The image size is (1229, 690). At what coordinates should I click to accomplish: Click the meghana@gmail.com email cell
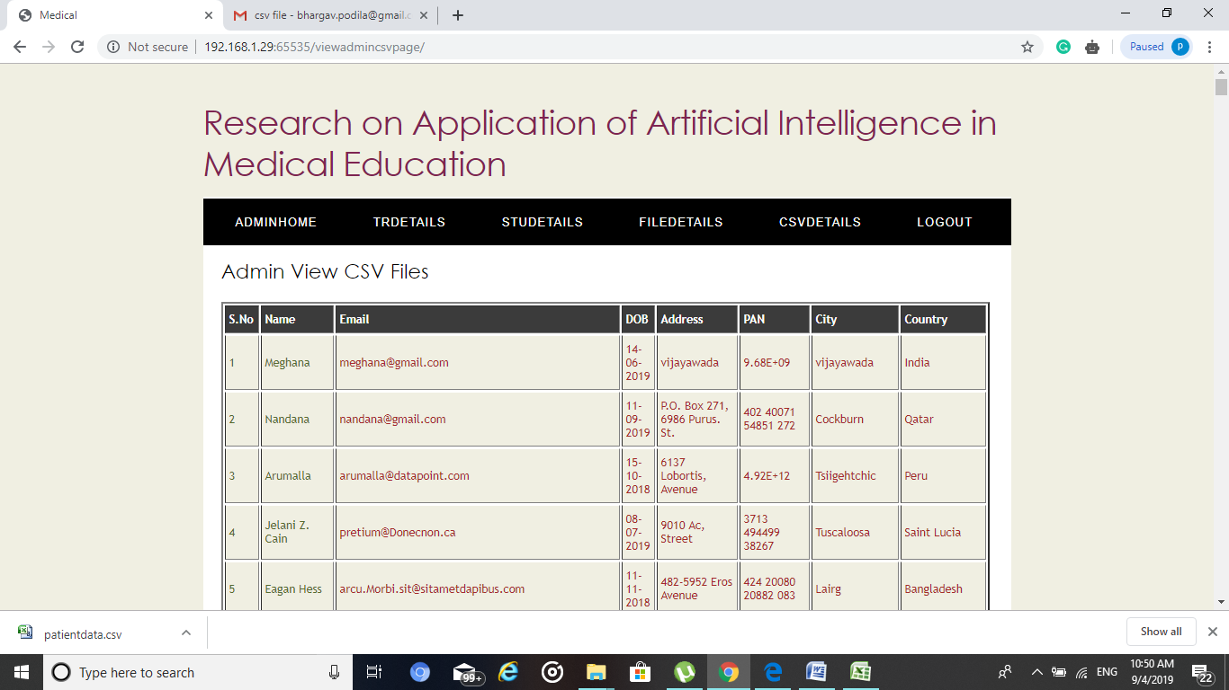(x=478, y=363)
